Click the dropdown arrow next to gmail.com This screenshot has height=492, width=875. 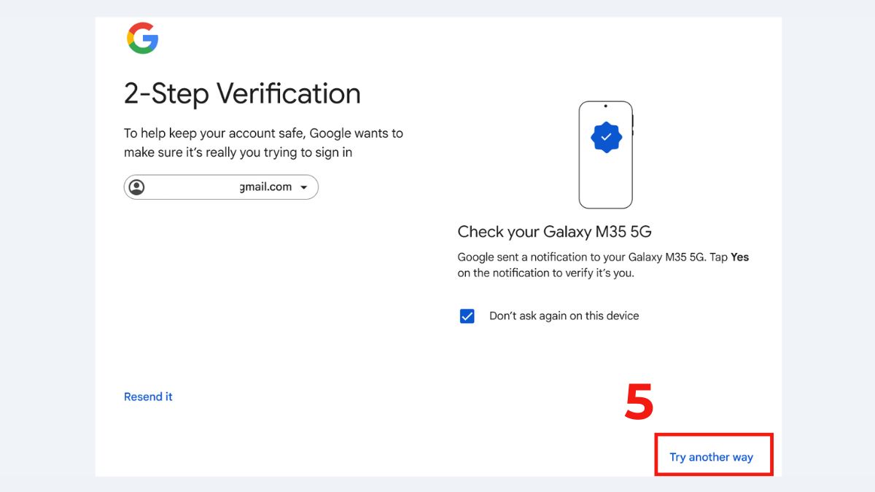coord(306,187)
